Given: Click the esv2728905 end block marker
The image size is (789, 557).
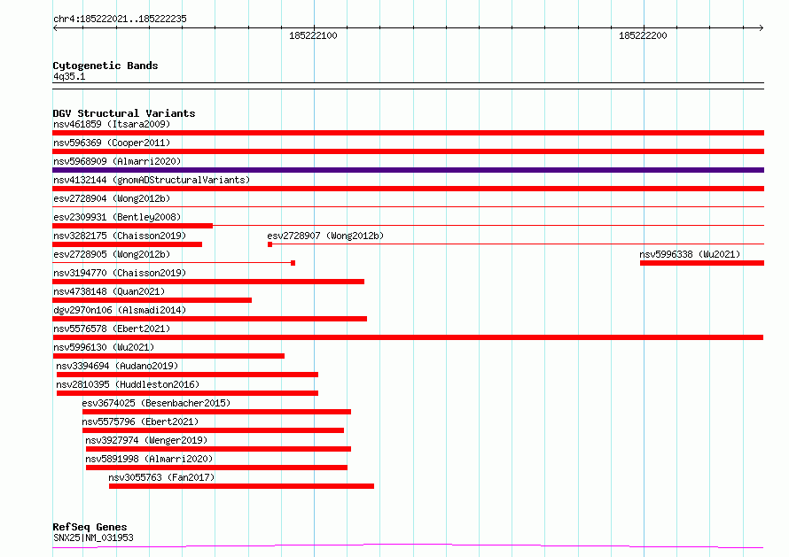Looking at the screenshot, I should 293,263.
